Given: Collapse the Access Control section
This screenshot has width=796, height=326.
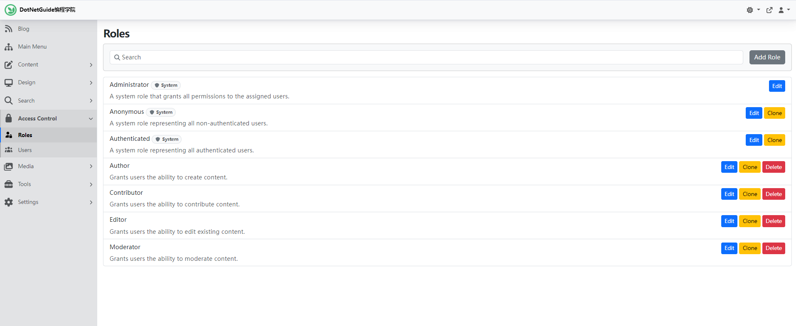Looking at the screenshot, I should tap(91, 119).
